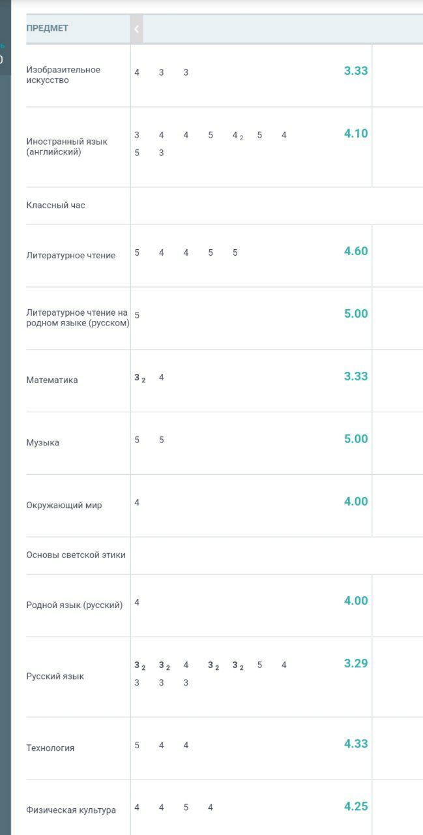Click the 4 with weight 2 in English row
423x835 pixels.
(x=237, y=136)
